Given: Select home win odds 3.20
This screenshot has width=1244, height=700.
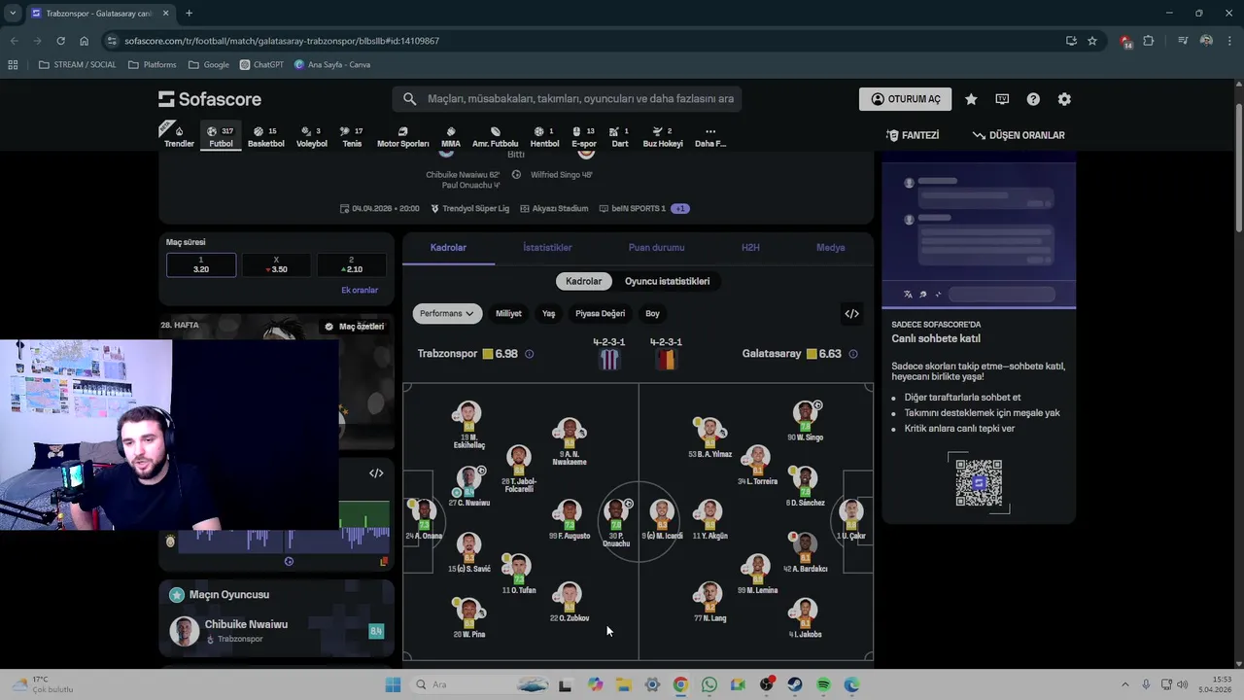Looking at the screenshot, I should coord(201,265).
